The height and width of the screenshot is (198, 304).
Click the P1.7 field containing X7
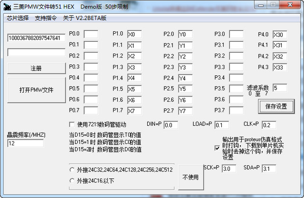tap(134, 111)
